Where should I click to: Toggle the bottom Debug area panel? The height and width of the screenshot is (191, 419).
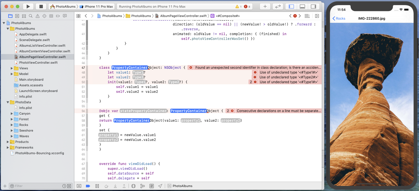(302, 7)
